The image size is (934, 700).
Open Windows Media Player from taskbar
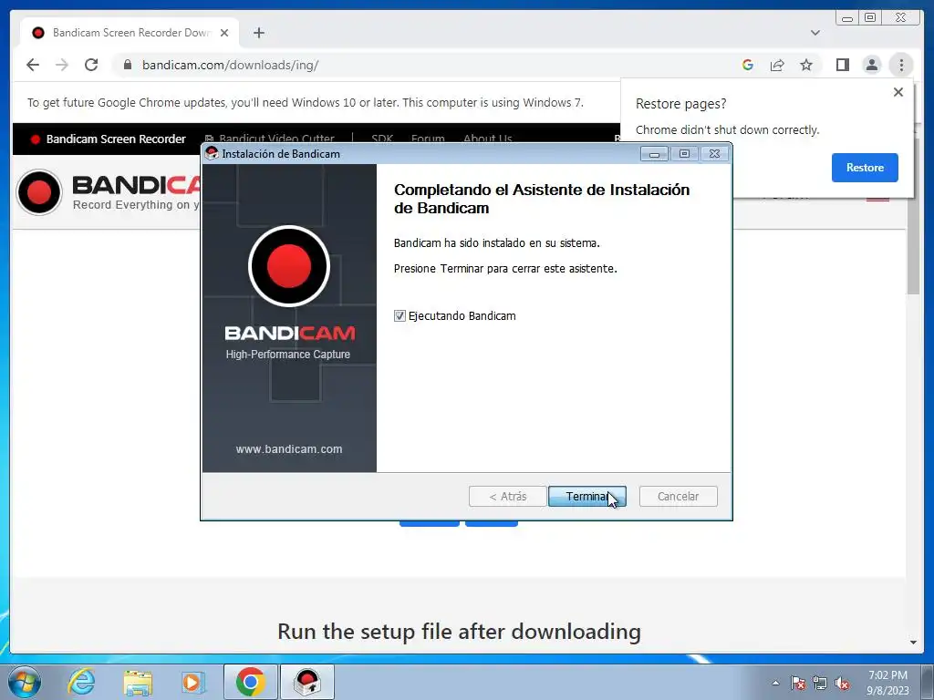(193, 682)
